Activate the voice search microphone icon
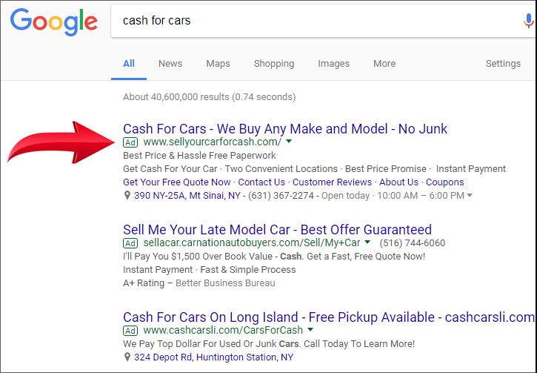This screenshot has height=373, width=537. [x=528, y=21]
